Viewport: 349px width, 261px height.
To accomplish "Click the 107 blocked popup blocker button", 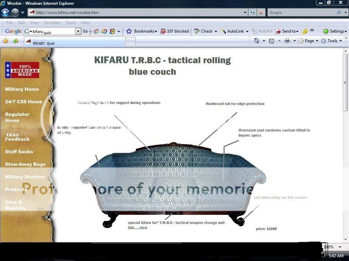I will (x=175, y=31).
